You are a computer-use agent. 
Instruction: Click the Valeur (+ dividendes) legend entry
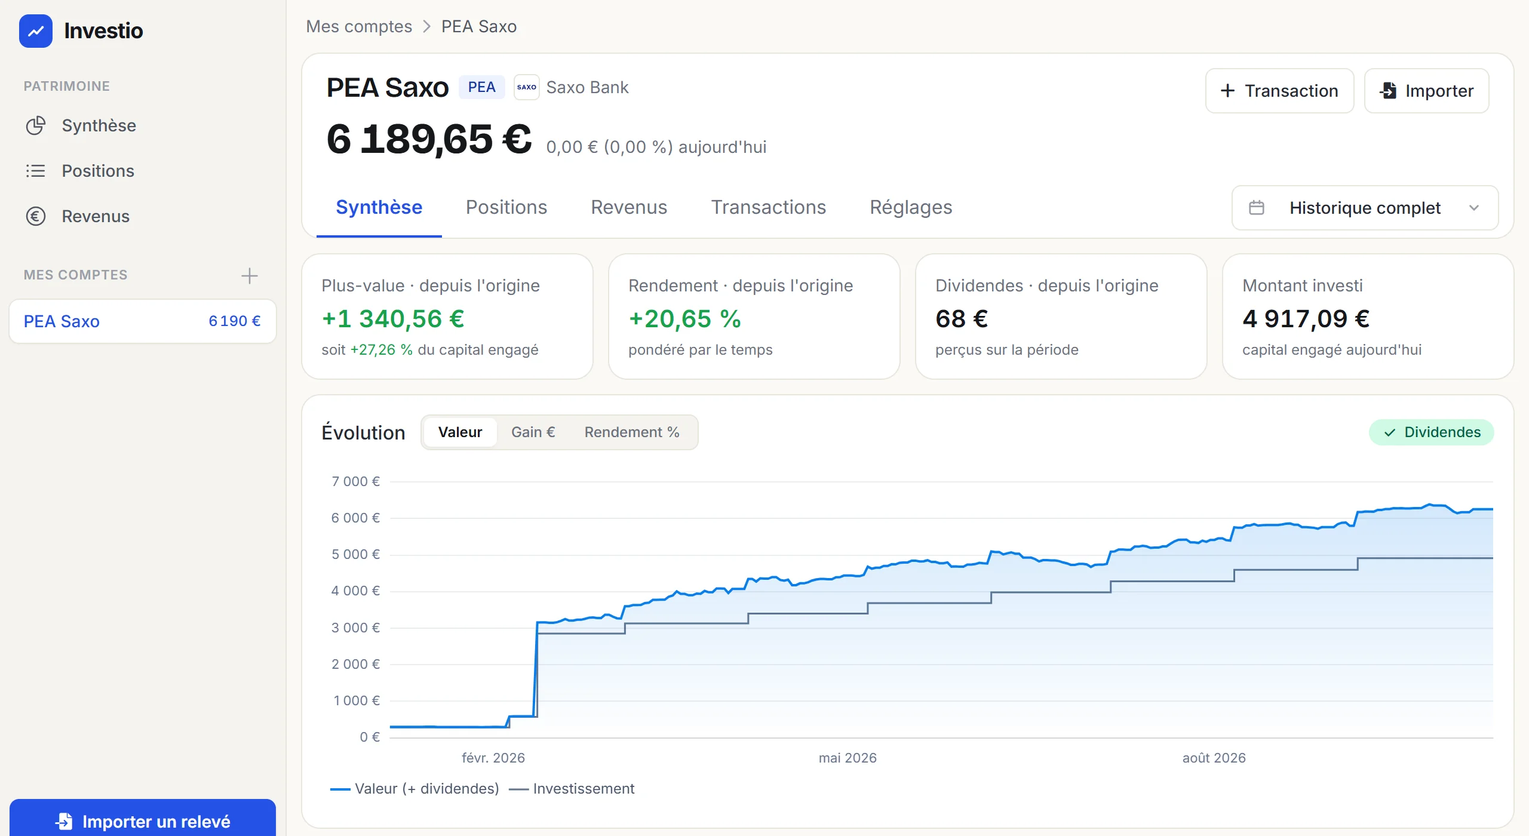415,789
